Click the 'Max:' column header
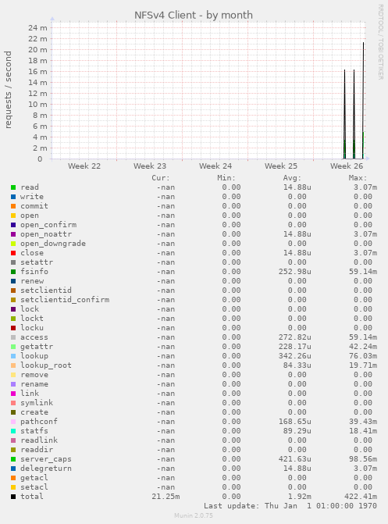This screenshot has width=388, height=524. [358, 178]
